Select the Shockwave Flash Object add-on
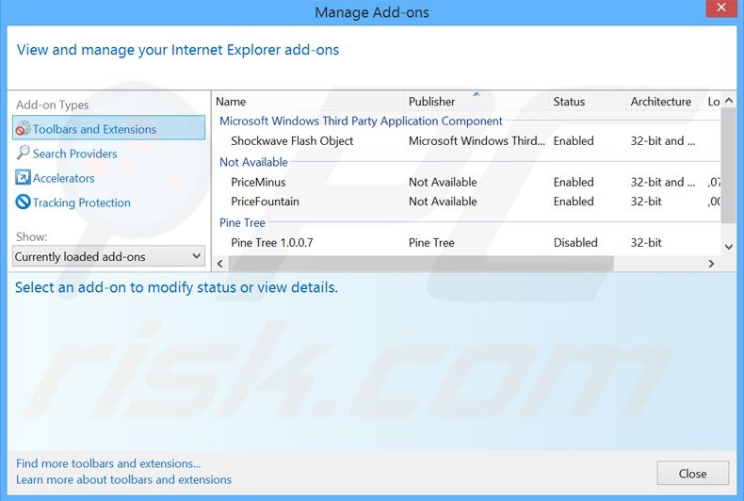Screen dimensions: 744x501 (x=292, y=141)
